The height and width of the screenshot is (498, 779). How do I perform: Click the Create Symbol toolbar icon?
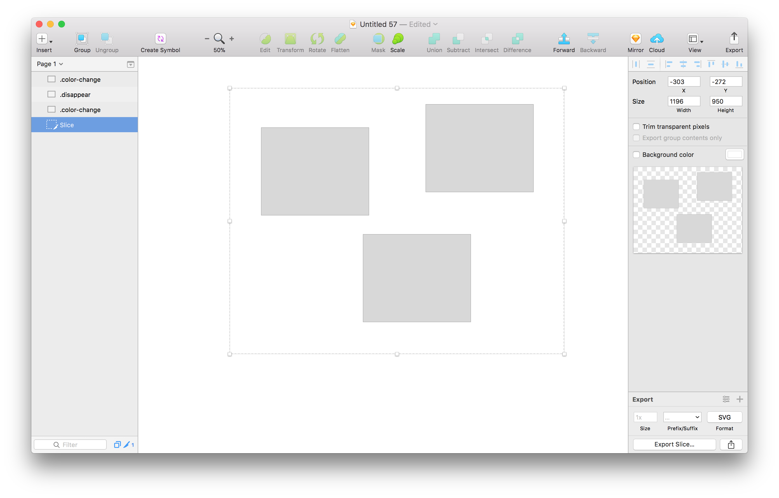[x=160, y=39]
